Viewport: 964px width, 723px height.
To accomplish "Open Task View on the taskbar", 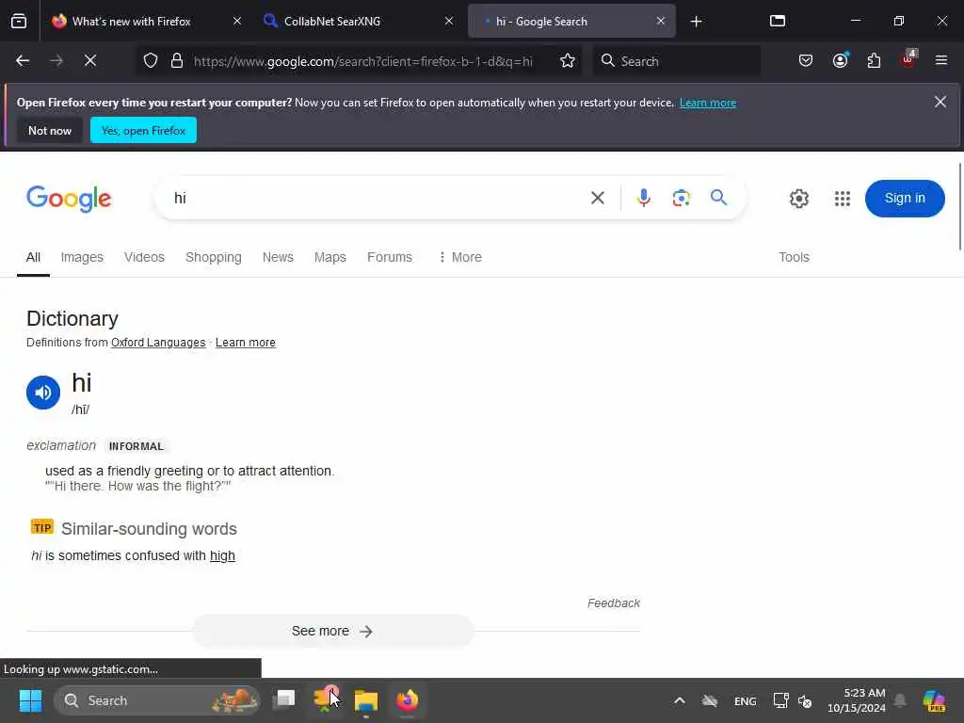I will (x=284, y=699).
